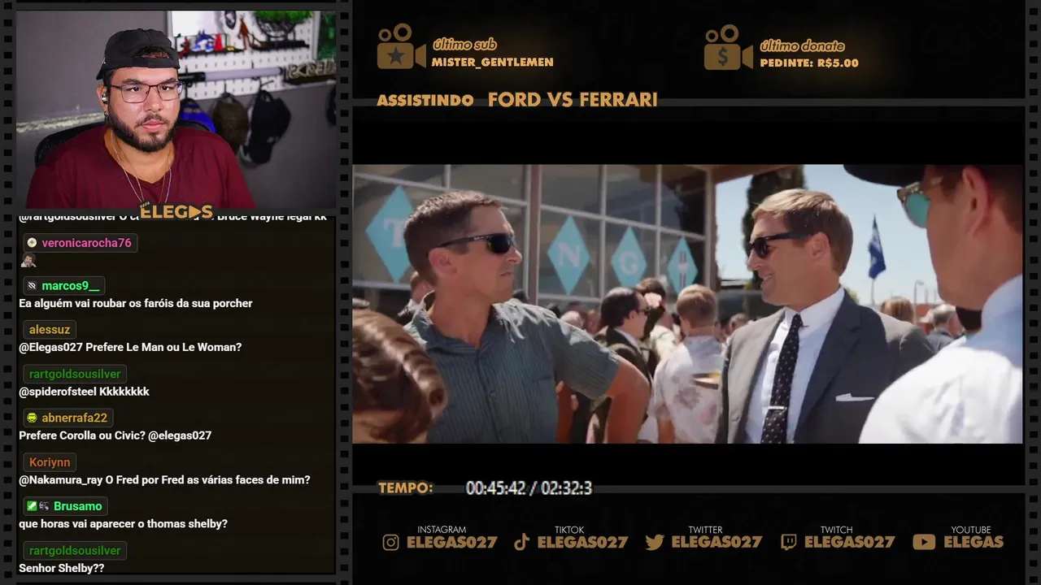Open the rartgoldsousilver name above the Senhor Shelby message
This screenshot has width=1041, height=585.
[75, 550]
